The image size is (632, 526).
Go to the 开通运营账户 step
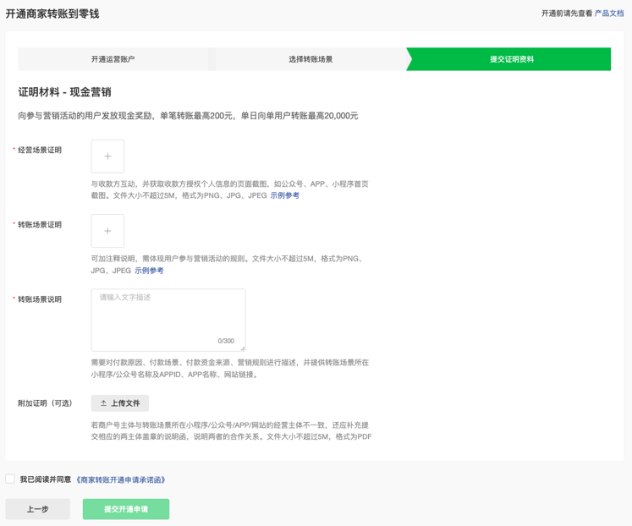coord(113,59)
